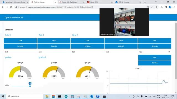Open the notifications center icon
This screenshot has width=177, height=99.
click(173, 97)
